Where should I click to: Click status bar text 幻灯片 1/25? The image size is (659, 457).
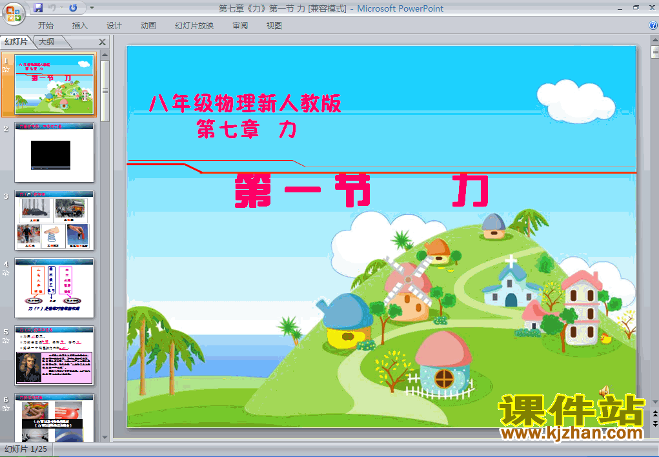click(26, 449)
